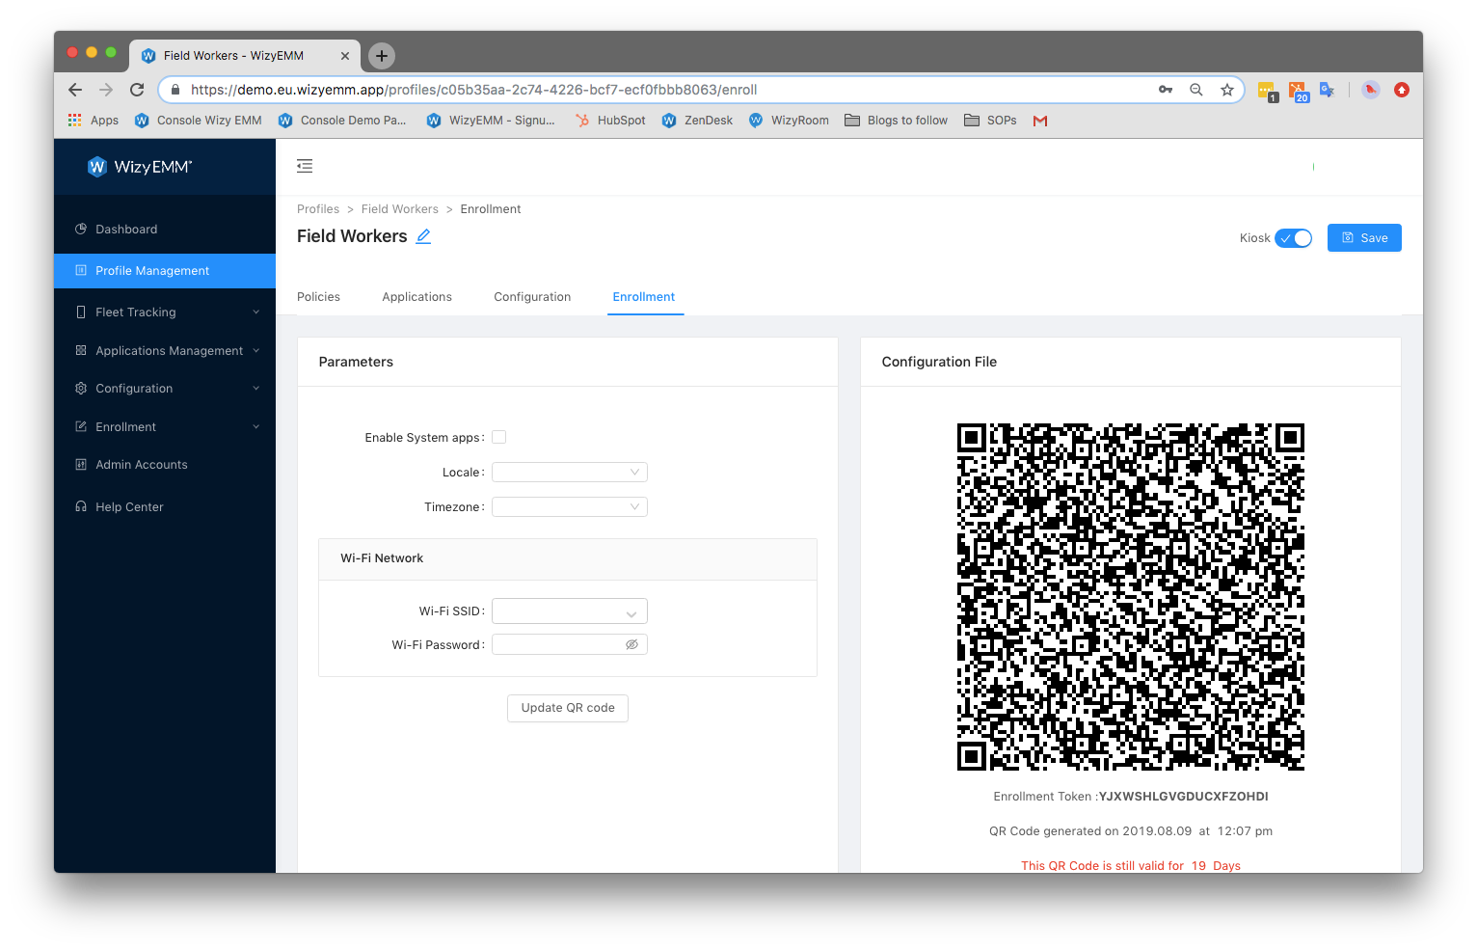Open Admin Accounts in sidebar
This screenshot has height=950, width=1477.
coord(165,465)
